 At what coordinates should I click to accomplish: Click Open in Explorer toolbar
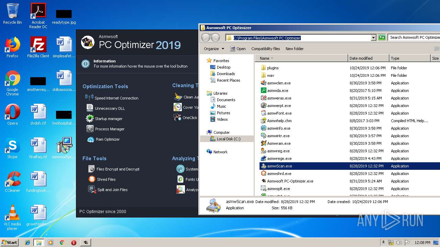238,49
